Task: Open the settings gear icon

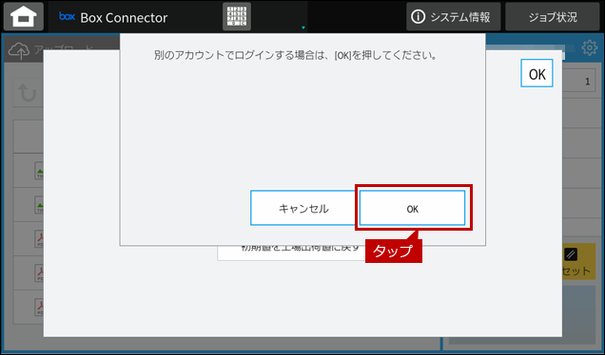Action: pyautogui.click(x=589, y=48)
